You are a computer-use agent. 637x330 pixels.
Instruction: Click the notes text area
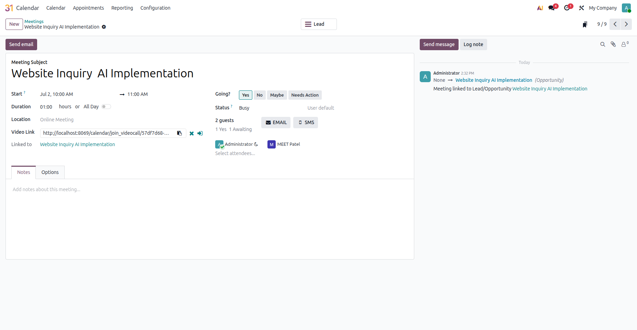click(210, 189)
